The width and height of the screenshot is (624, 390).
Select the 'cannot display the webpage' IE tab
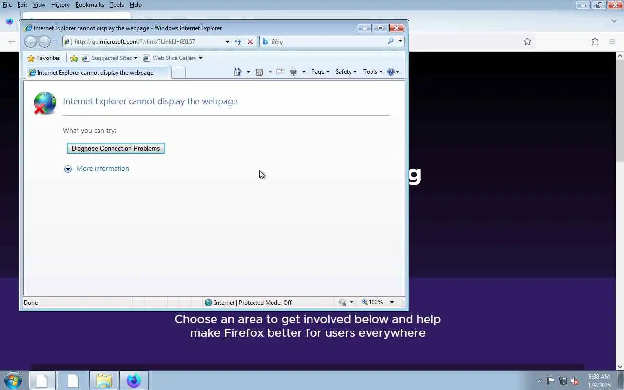[97, 73]
